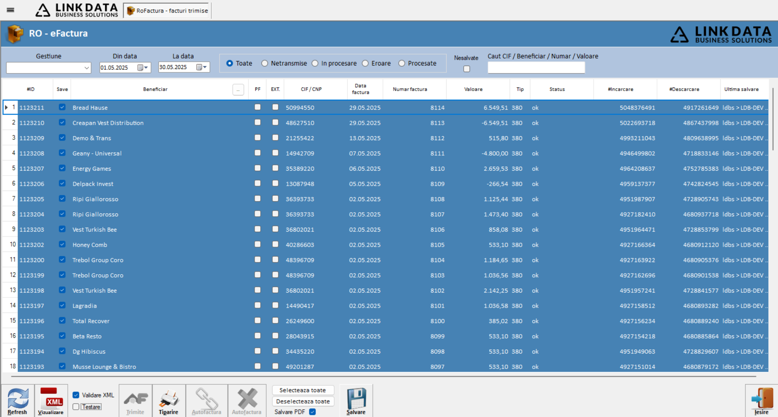Screen dimensions: 778x417
Task: Switch to RoFactura - facturi trimise tab
Action: coord(168,11)
